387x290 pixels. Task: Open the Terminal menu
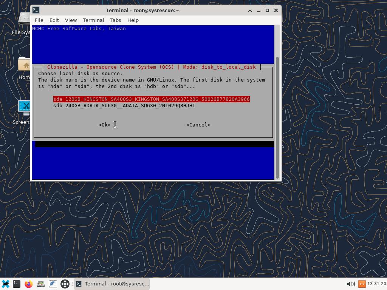pyautogui.click(x=93, y=20)
